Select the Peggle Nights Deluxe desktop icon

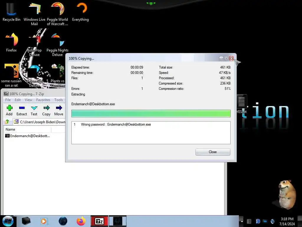click(58, 45)
